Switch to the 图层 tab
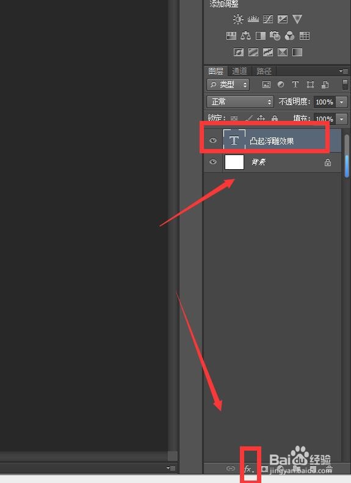This screenshot has height=483, width=351. point(215,71)
